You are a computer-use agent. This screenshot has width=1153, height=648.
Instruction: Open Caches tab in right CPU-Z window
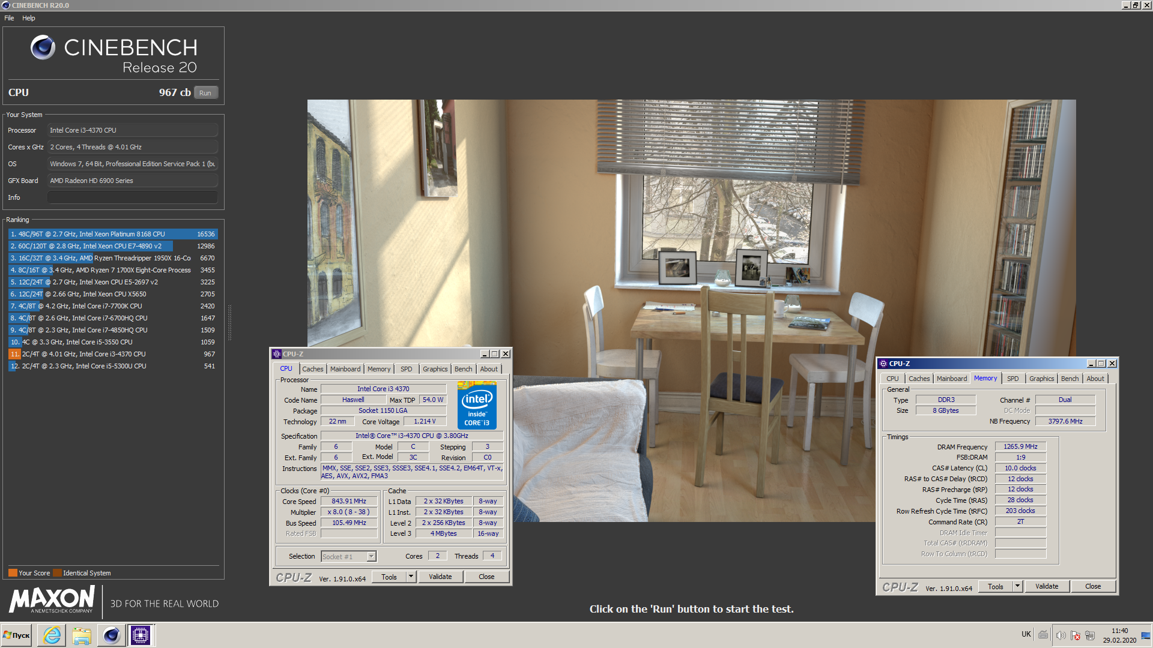click(919, 379)
